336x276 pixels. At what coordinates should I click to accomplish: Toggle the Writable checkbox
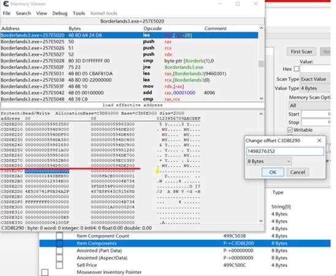[x=290, y=130]
